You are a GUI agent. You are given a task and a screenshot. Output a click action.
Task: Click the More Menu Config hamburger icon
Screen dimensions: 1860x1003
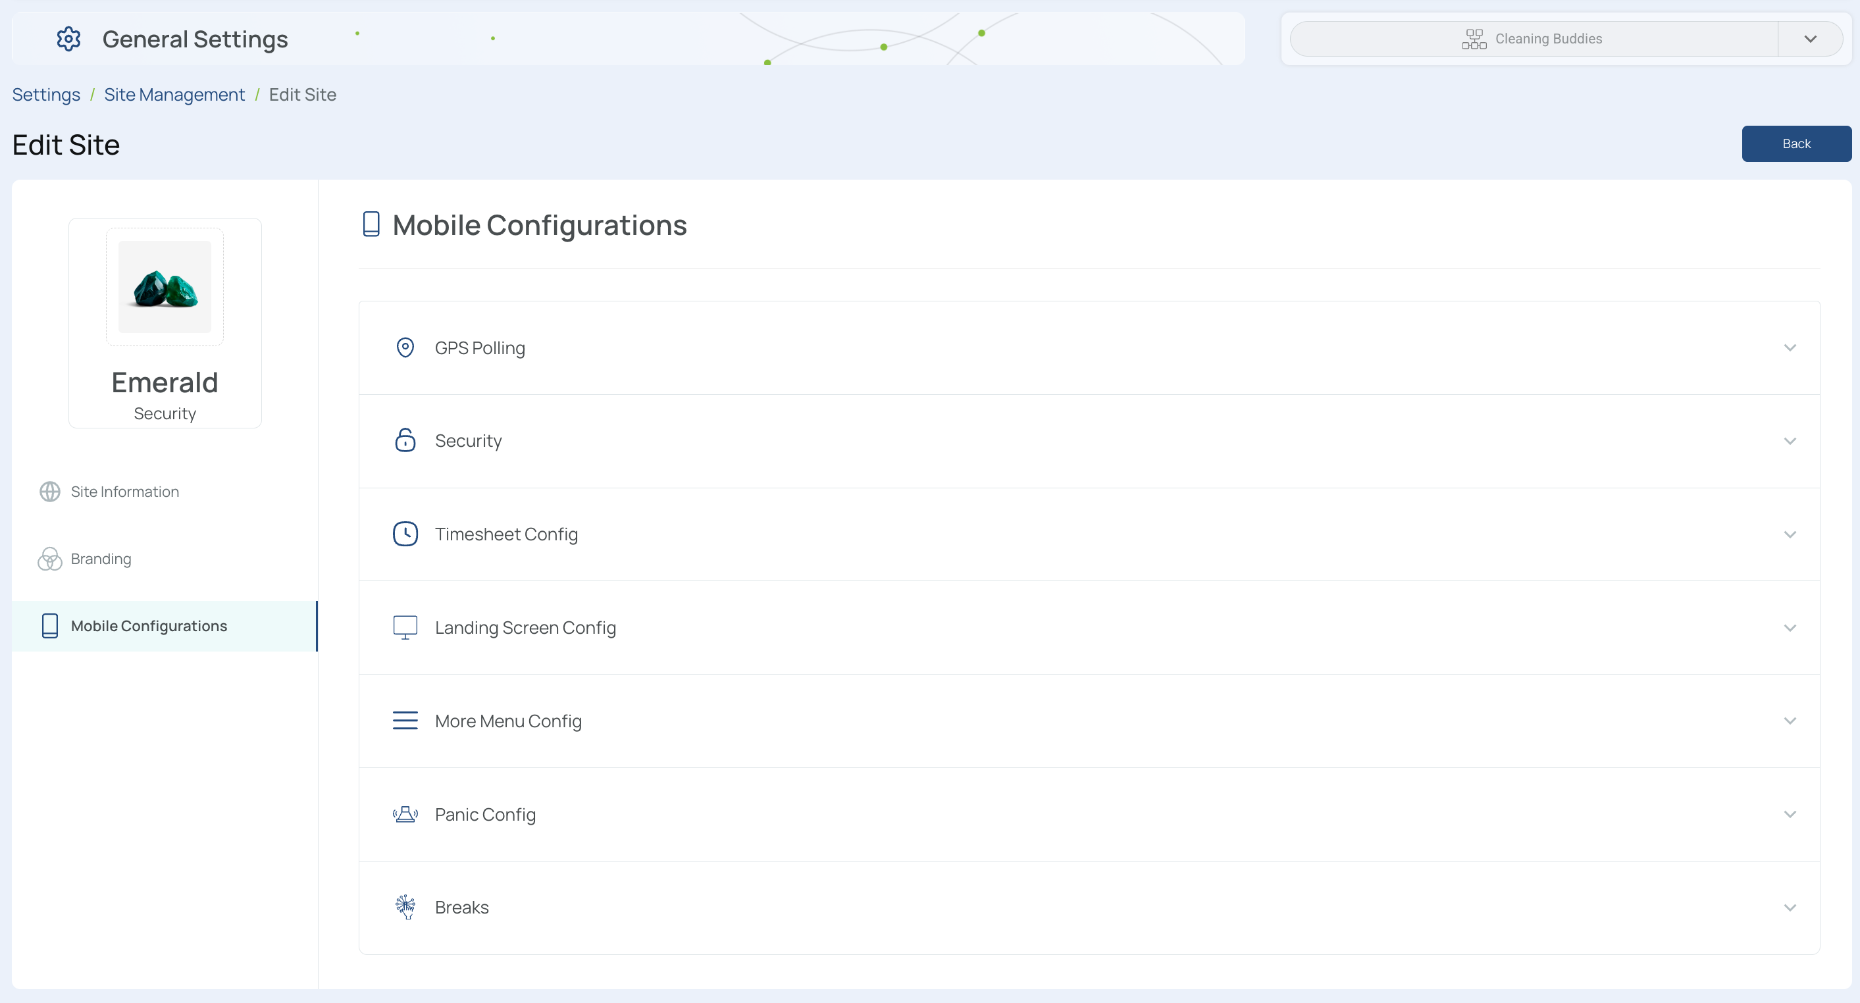point(405,721)
